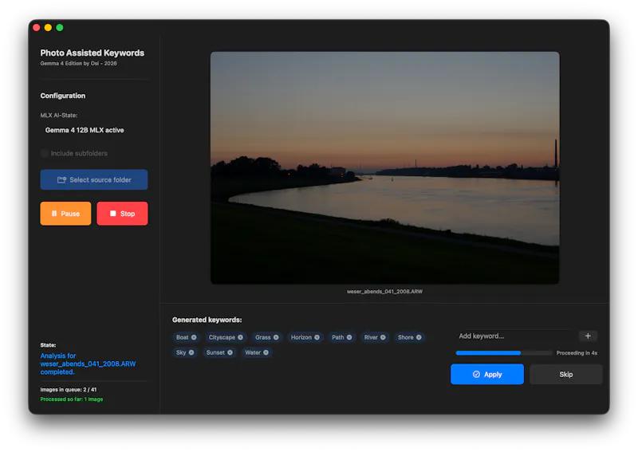Remove the Cityscape keyword tag
The height and width of the screenshot is (452, 638).
pyautogui.click(x=241, y=337)
